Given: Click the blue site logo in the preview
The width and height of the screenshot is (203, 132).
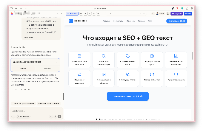Looking at the screenshot, I should tap(71, 21).
